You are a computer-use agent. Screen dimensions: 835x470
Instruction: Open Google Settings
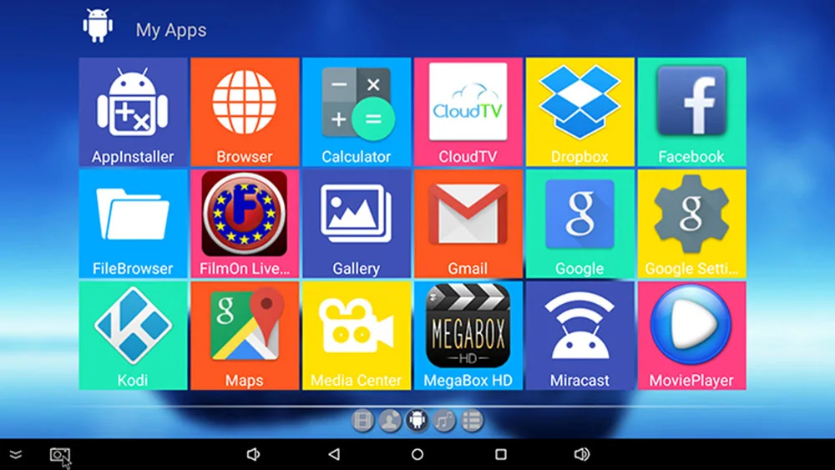[x=691, y=224]
